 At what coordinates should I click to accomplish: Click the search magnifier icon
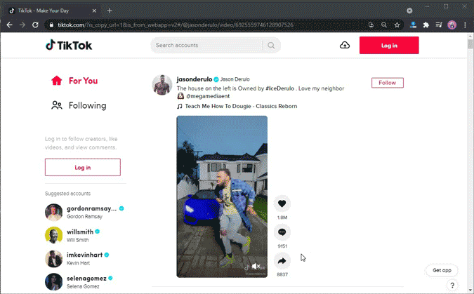tap(271, 46)
